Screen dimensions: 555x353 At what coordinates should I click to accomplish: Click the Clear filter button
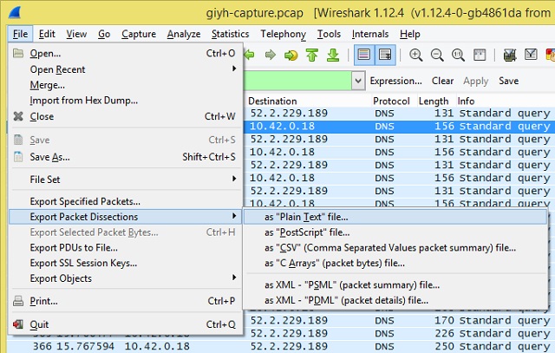[x=442, y=81]
